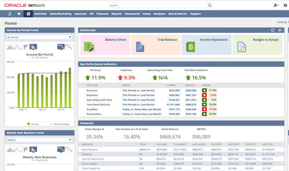Click the large red Expenses KPI arrow
Screen dimensions: 289x171
(120, 78)
